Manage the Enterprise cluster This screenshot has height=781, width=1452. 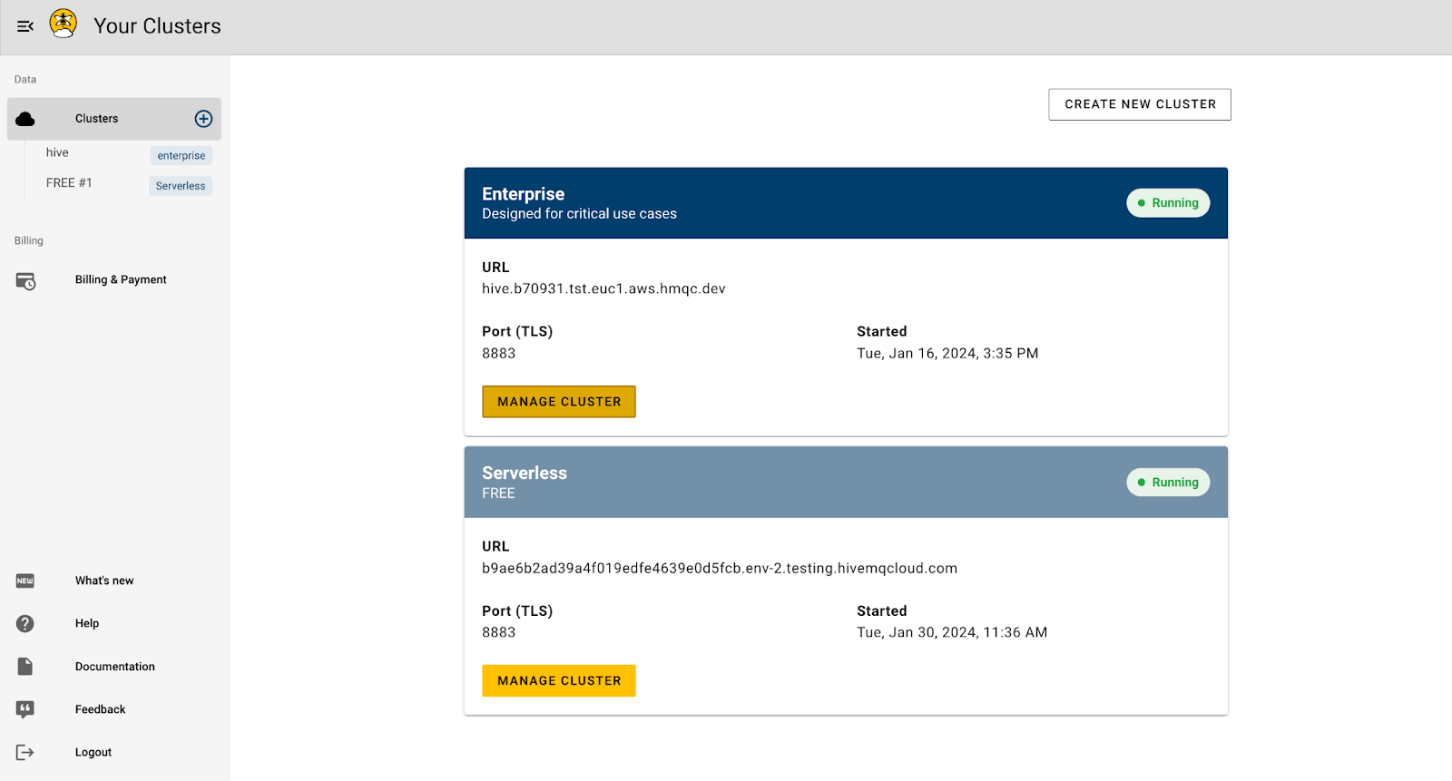(559, 402)
